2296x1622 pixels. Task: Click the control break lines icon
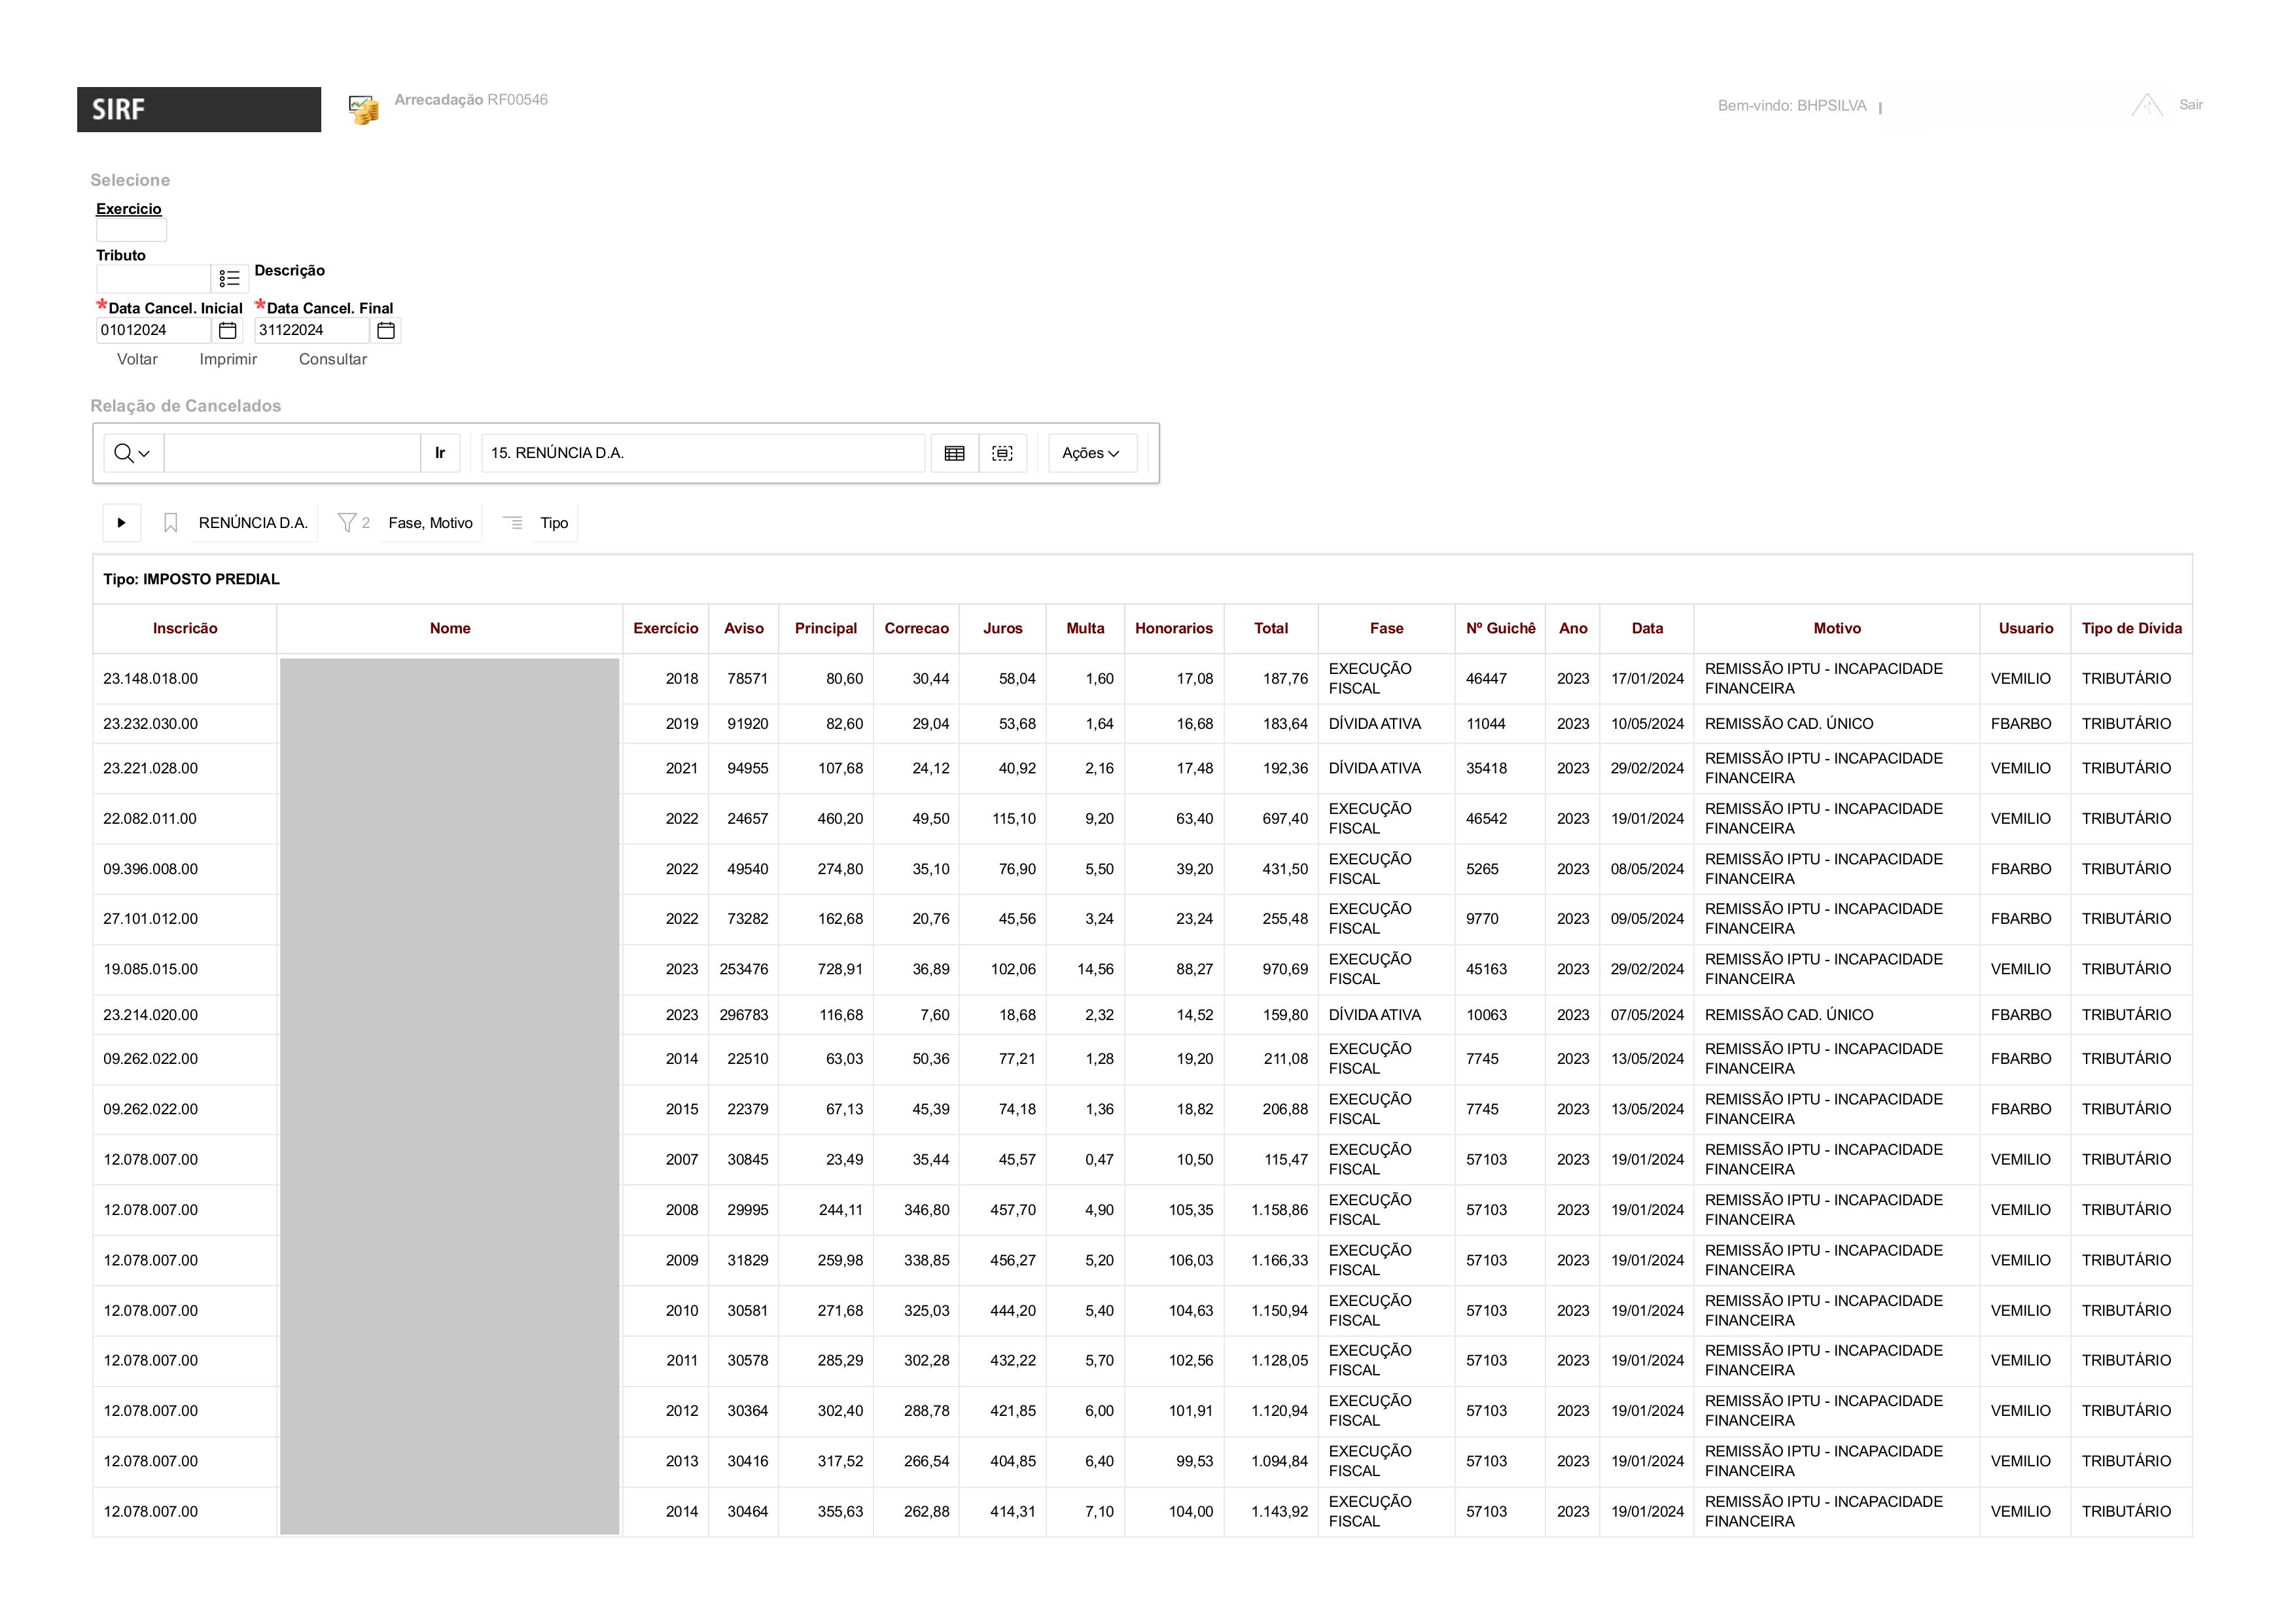click(x=513, y=523)
